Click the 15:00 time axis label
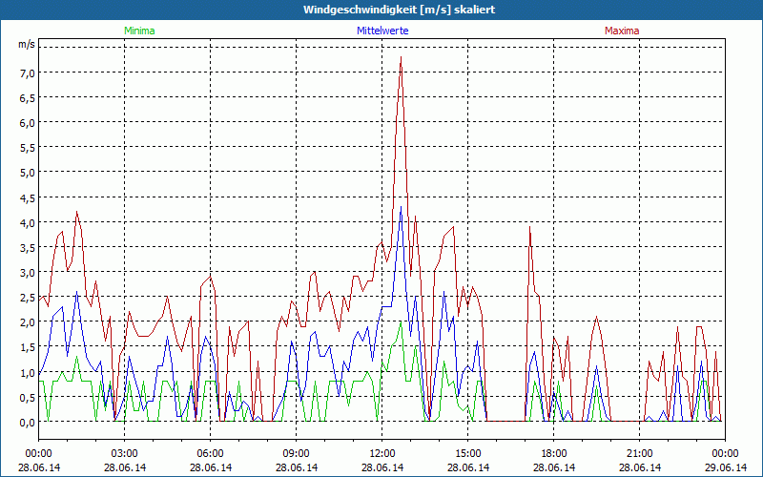The height and width of the screenshot is (477, 763). point(467,454)
